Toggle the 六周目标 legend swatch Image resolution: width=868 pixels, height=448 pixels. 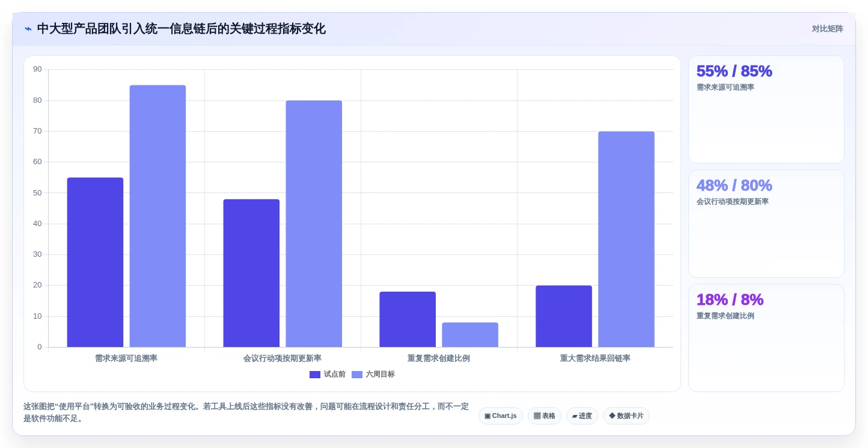[x=357, y=375]
